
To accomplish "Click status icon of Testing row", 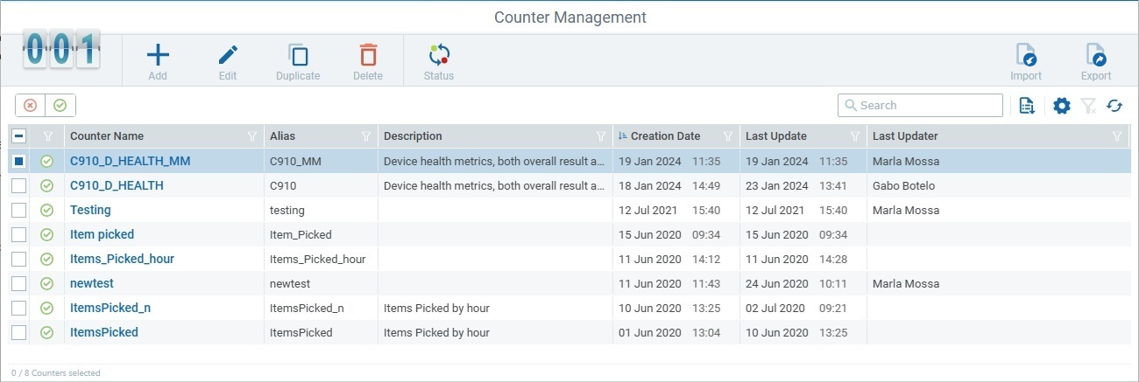I will click(x=47, y=210).
